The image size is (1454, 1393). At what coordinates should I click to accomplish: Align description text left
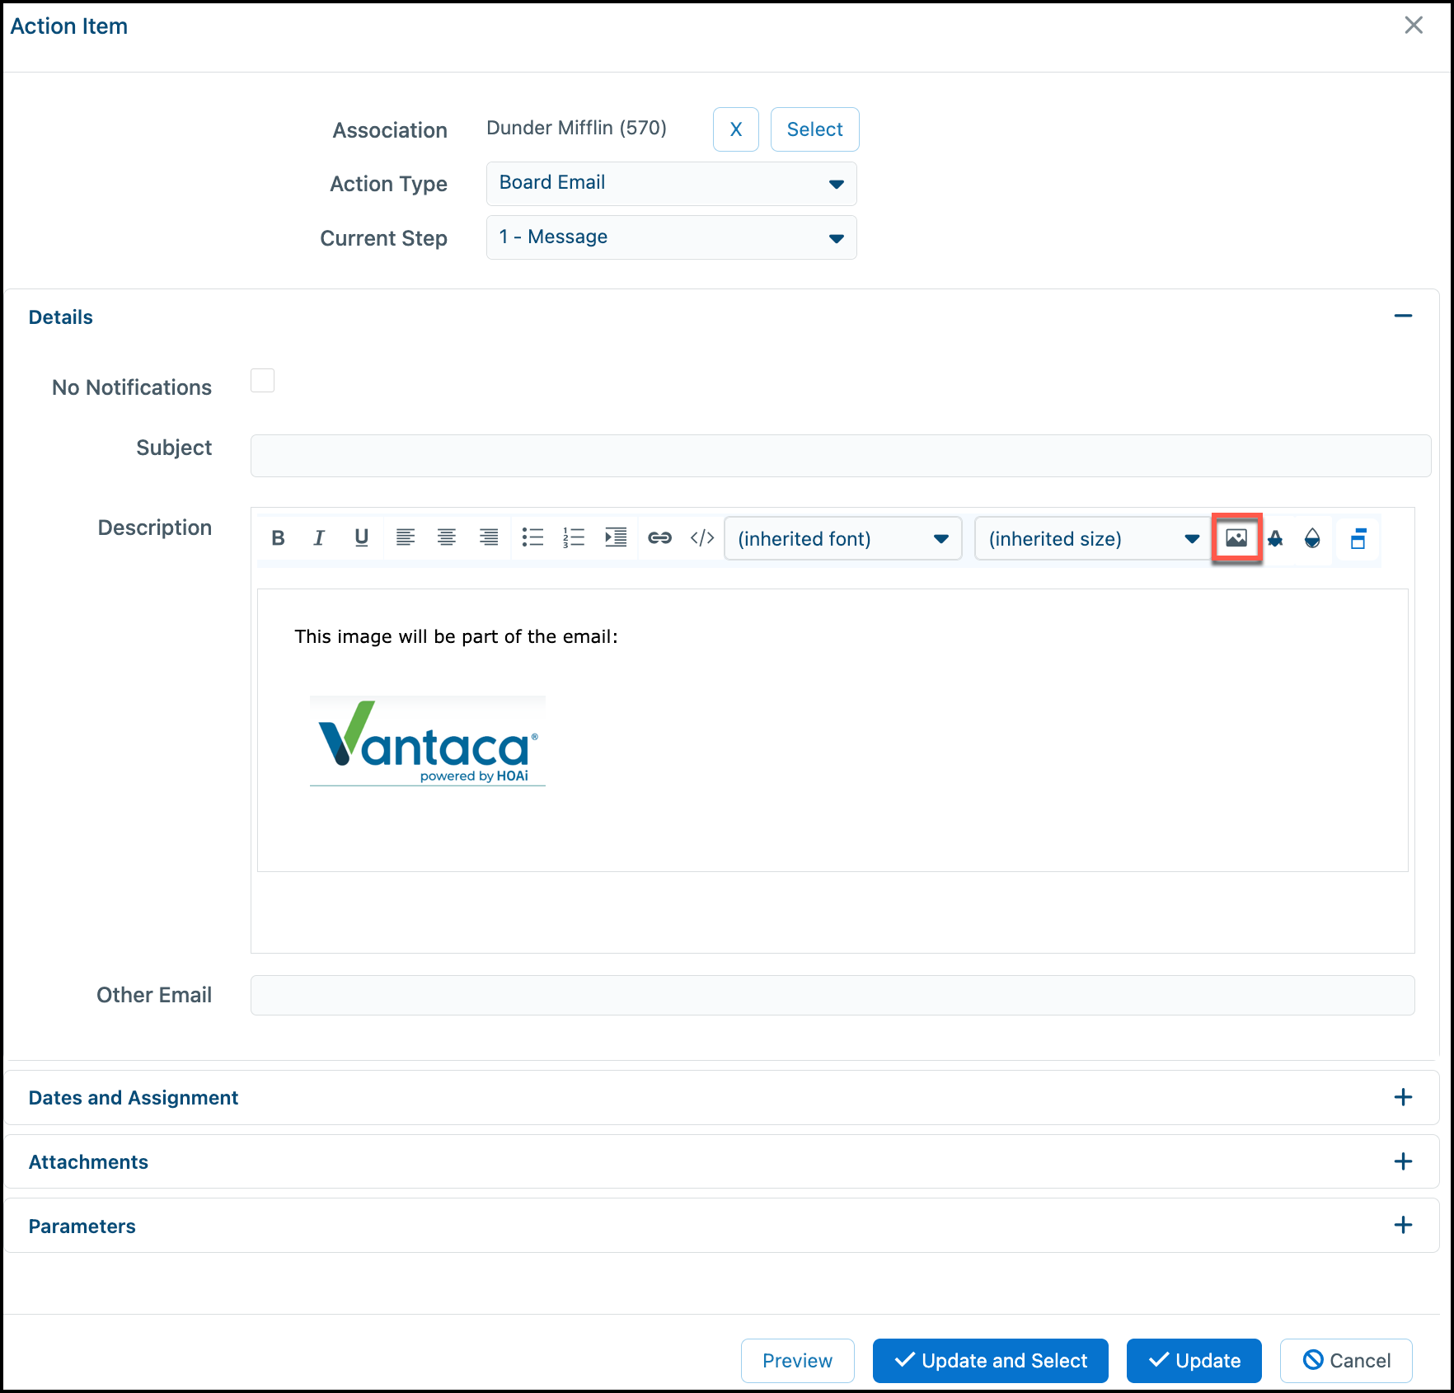[405, 538]
